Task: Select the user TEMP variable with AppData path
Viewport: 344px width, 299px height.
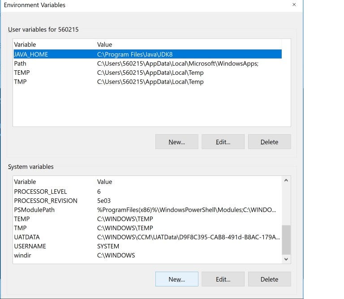Action: click(x=148, y=73)
